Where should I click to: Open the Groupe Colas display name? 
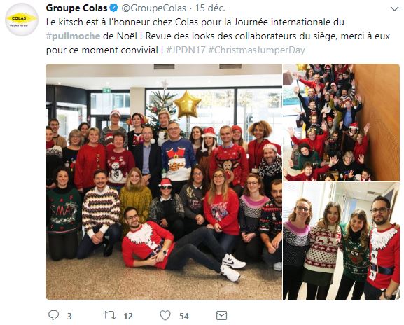76,8
